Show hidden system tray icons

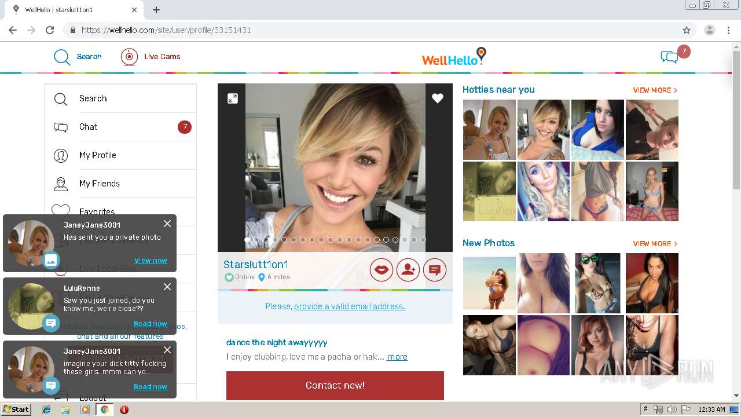[x=645, y=409]
